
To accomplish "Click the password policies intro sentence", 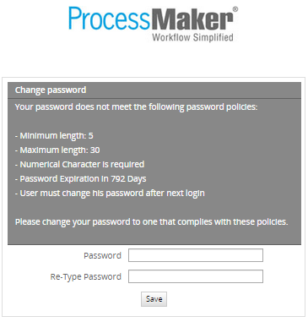I will point(136,107).
